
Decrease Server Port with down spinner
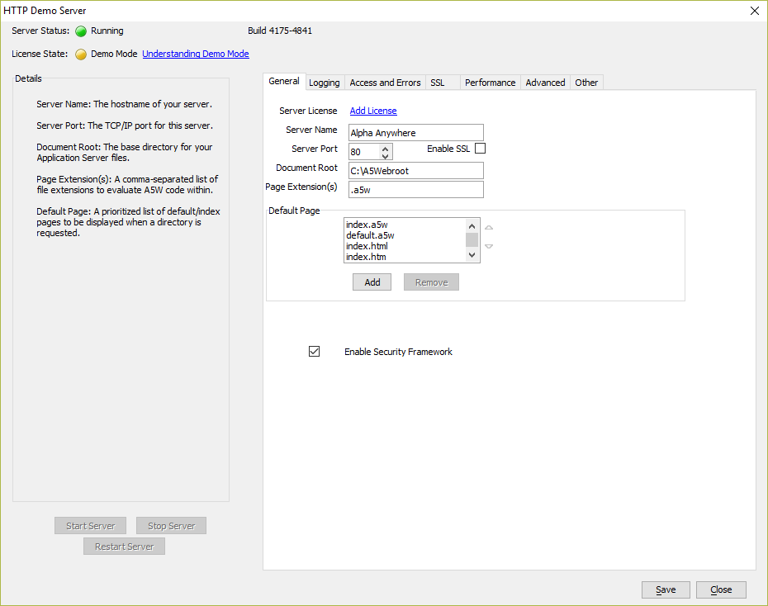click(x=386, y=156)
